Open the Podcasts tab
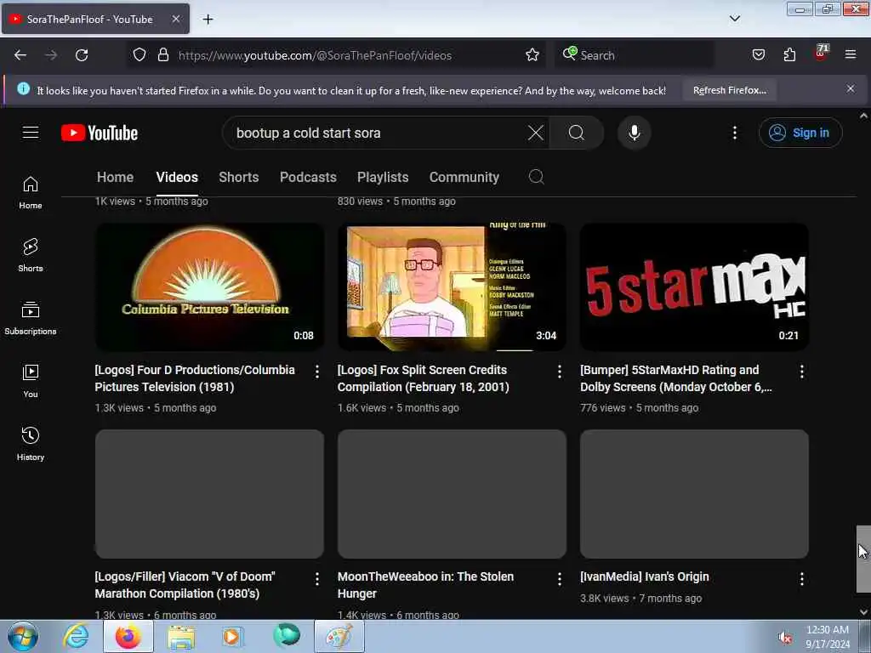Viewport: 871px width, 653px height. click(x=308, y=177)
